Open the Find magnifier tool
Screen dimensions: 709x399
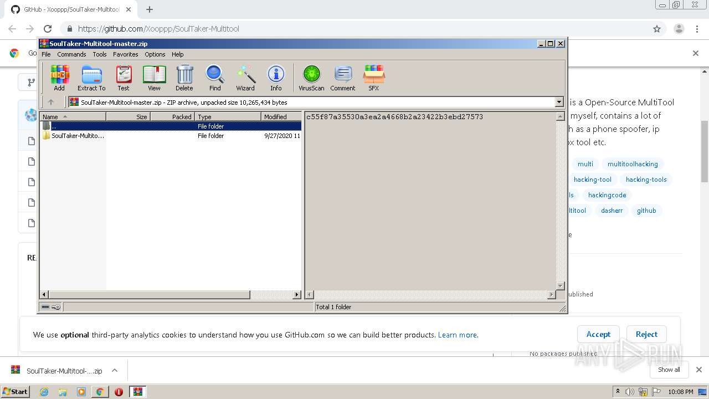tap(215, 78)
